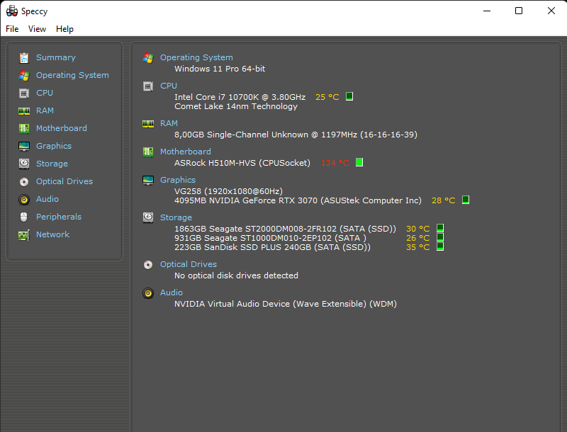The height and width of the screenshot is (432, 567).
Task: Go to Network in the sidebar
Action: point(52,234)
